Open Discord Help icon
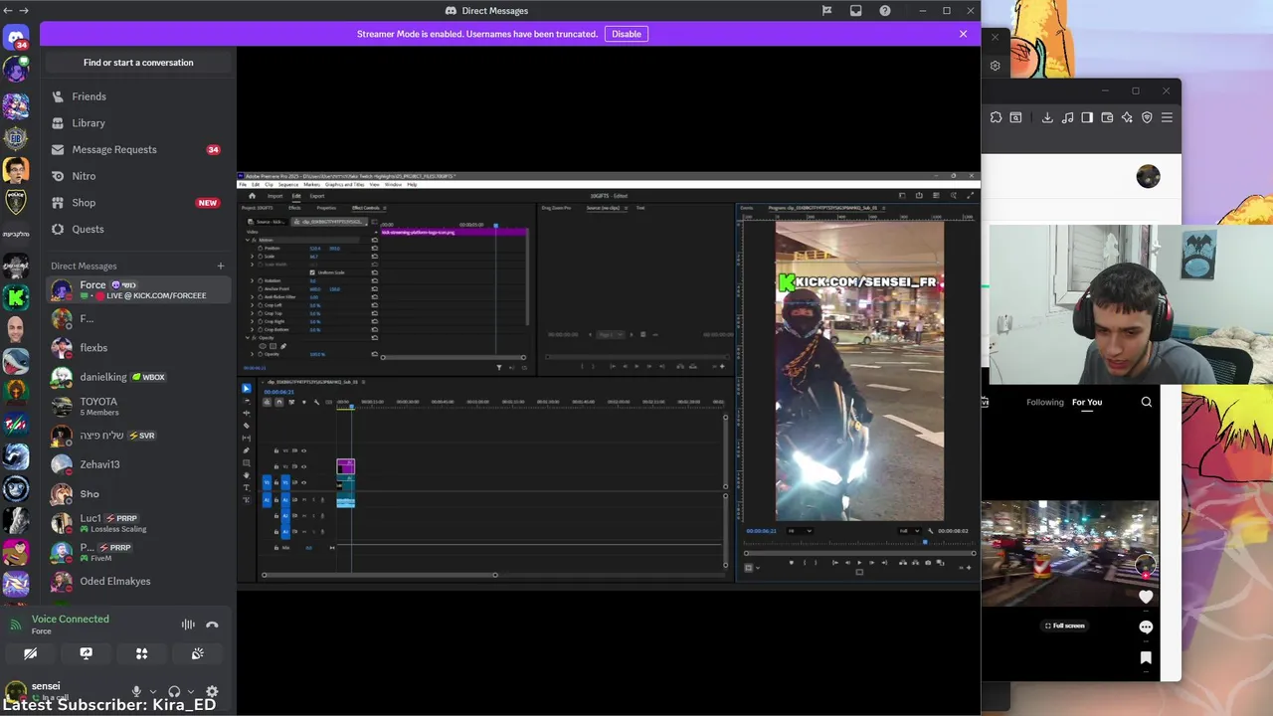Screen dimensions: 1273x716 tap(885, 11)
